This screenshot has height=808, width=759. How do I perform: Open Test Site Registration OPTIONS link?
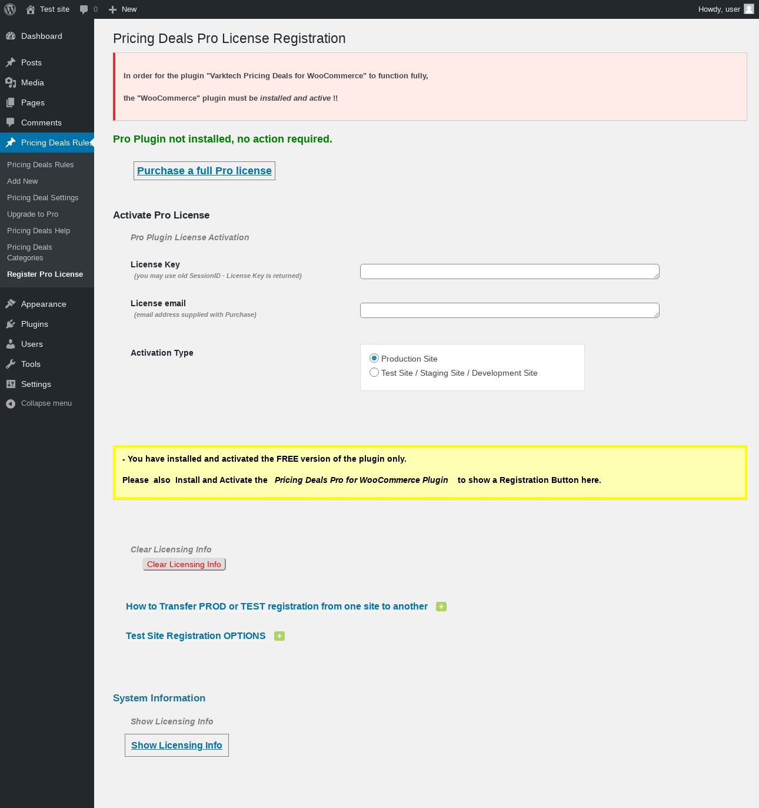click(196, 636)
